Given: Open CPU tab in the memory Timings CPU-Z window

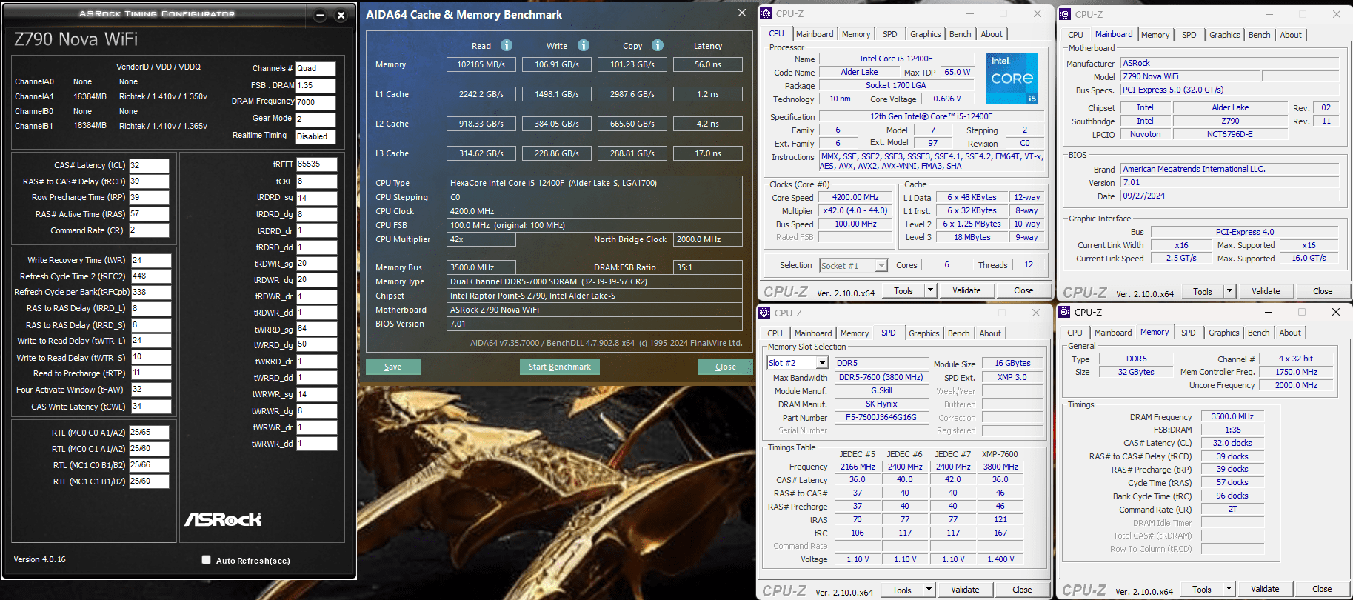Looking at the screenshot, I should [x=1075, y=333].
